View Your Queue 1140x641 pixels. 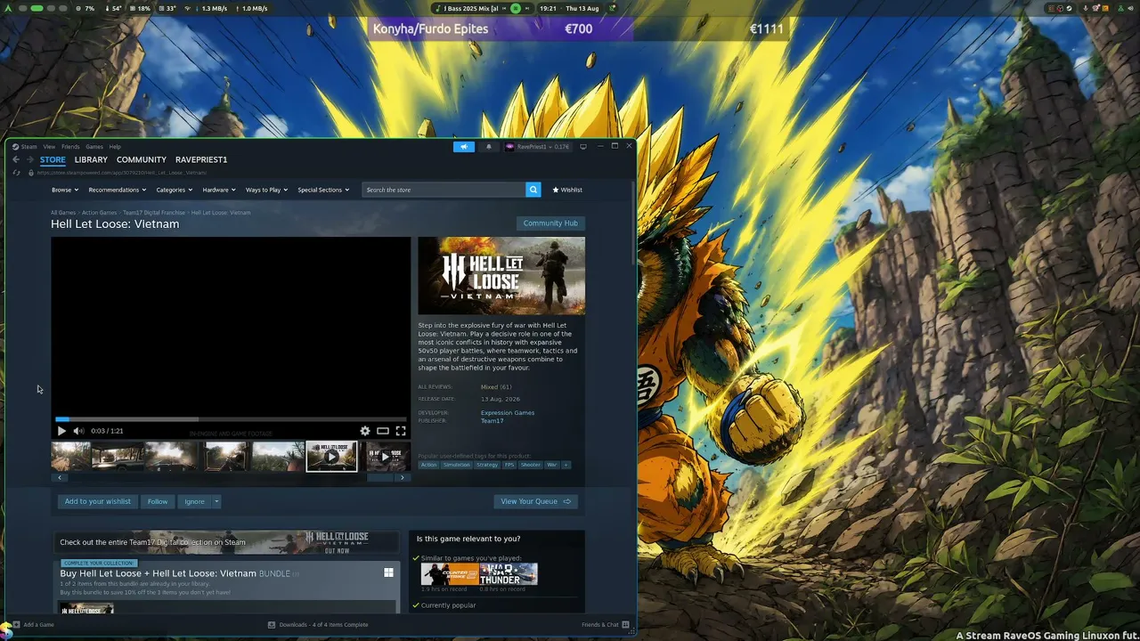[536, 501]
